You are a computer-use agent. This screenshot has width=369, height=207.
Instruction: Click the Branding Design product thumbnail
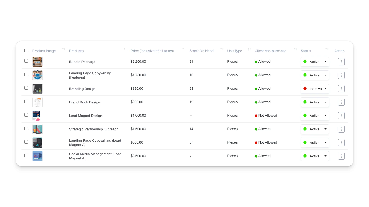tap(37, 89)
